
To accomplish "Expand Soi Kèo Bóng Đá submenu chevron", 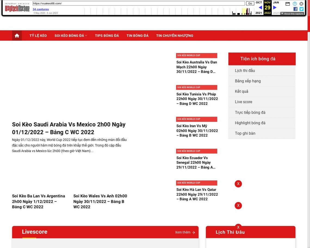I will coord(86,36).
